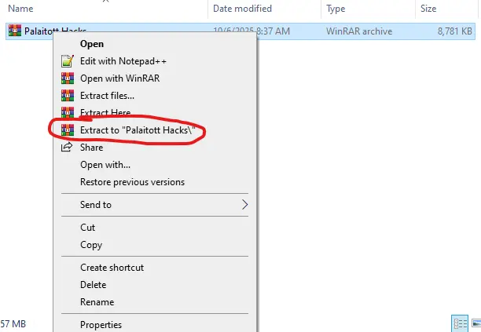Click WinRAR icon beside Open with WinRAR

[x=68, y=78]
